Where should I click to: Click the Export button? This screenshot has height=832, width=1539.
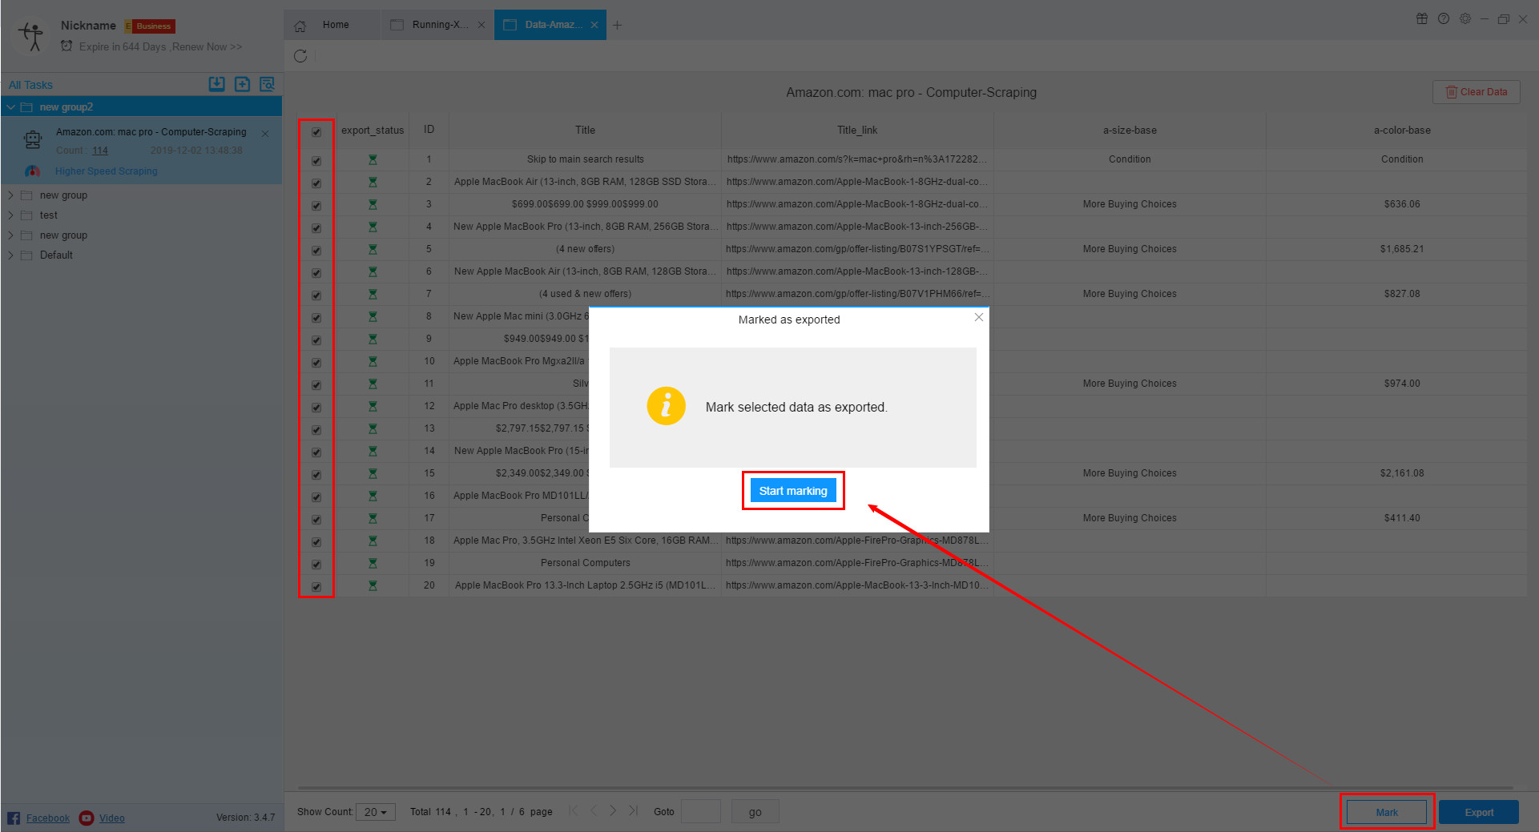point(1479,812)
